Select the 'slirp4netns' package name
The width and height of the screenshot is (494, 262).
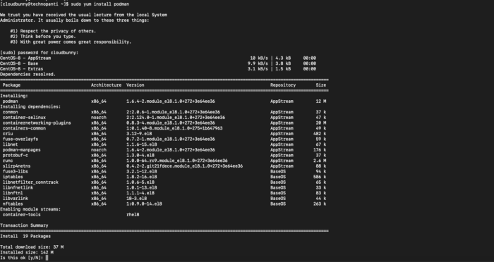[x=16, y=166]
